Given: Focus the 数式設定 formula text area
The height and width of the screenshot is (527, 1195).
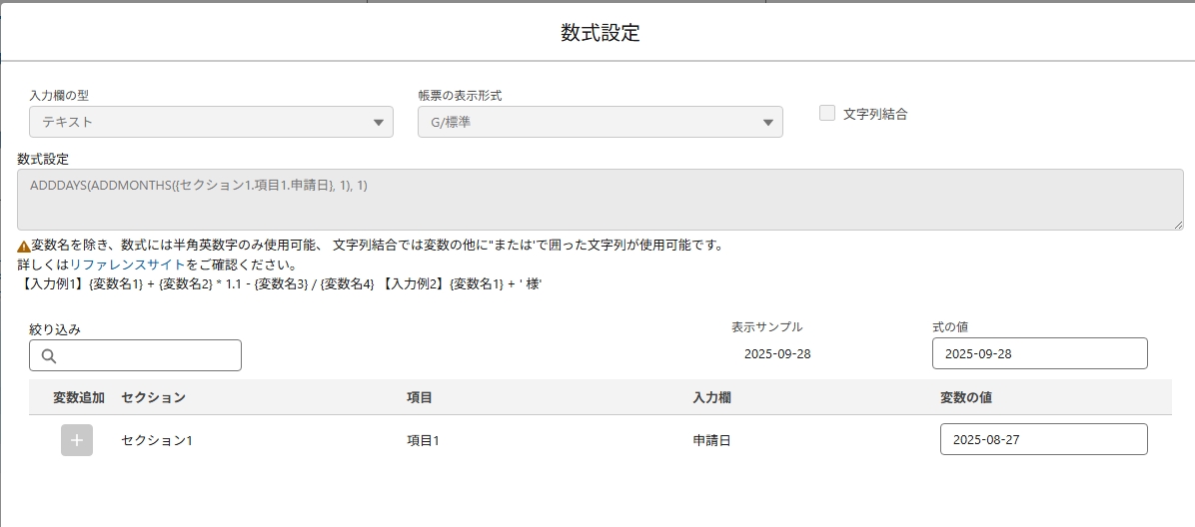Looking at the screenshot, I should click(599, 200).
